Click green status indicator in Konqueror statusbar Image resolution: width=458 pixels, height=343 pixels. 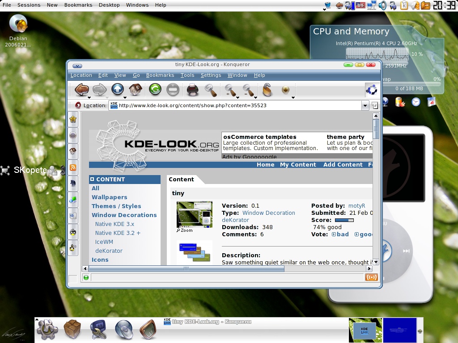pyautogui.click(x=86, y=277)
